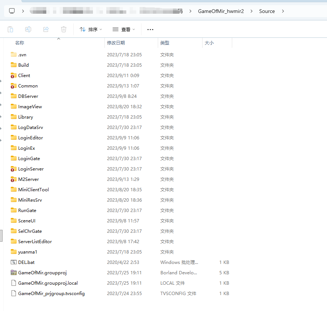
Task: Click the Share icon
Action: (x=46, y=29)
